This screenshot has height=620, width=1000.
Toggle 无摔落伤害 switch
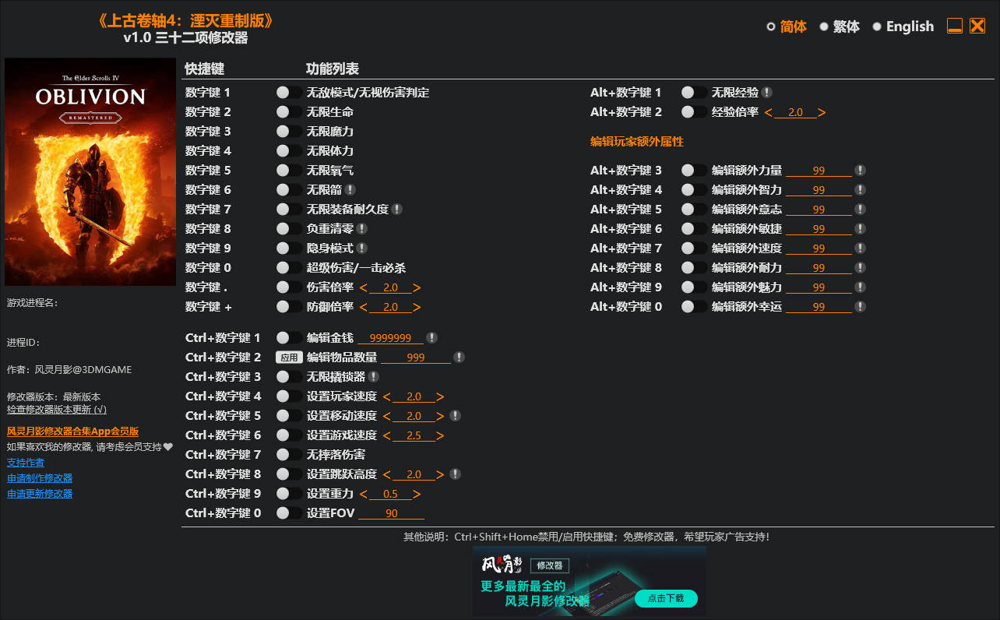(289, 454)
